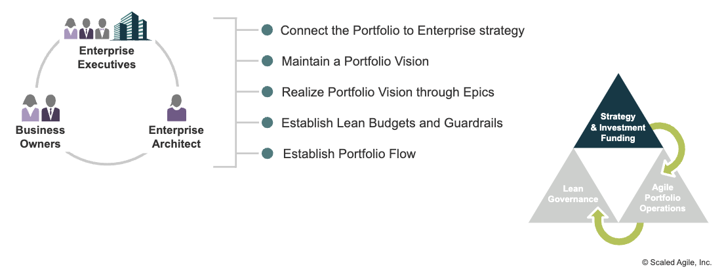This screenshot has width=724, height=273.
Task: Click the bullet beside Establish Portfolio Flow
Action: (267, 154)
